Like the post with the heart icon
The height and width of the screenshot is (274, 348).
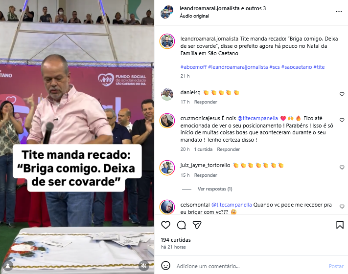click(x=165, y=225)
